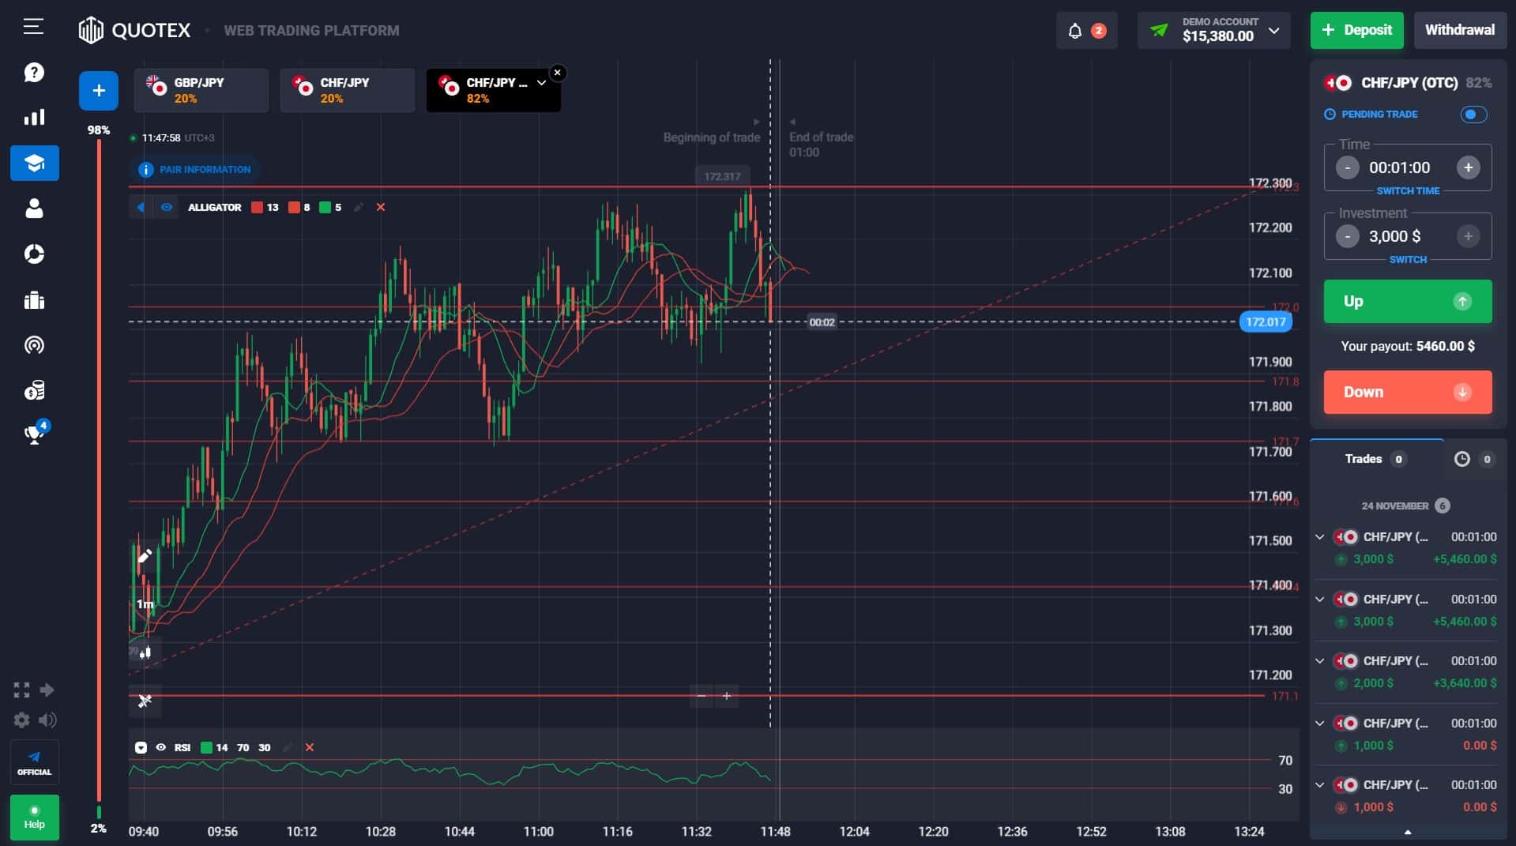This screenshot has width=1516, height=846.
Task: Open Pair Information
Action: pos(194,169)
